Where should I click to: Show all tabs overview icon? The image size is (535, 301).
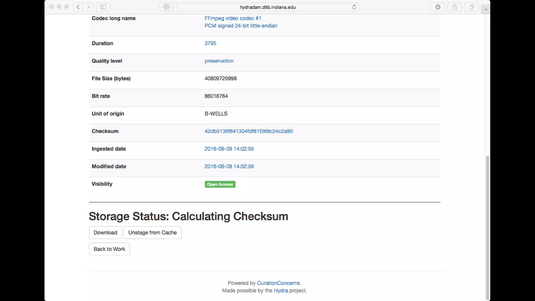click(x=471, y=7)
